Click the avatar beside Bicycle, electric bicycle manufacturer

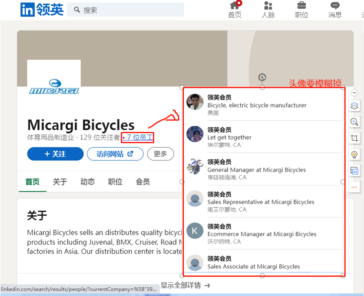coord(195,102)
